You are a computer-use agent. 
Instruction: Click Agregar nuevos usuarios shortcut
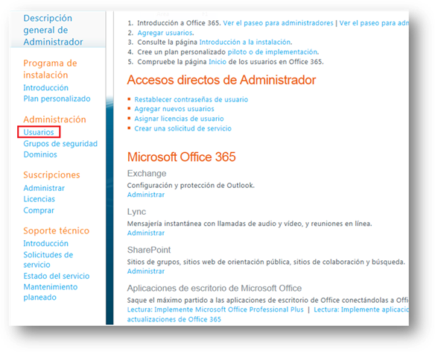click(174, 109)
